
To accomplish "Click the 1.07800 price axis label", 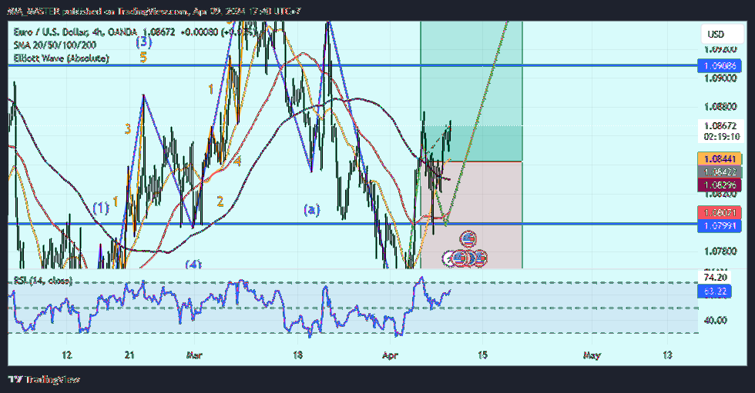I will click(720, 251).
